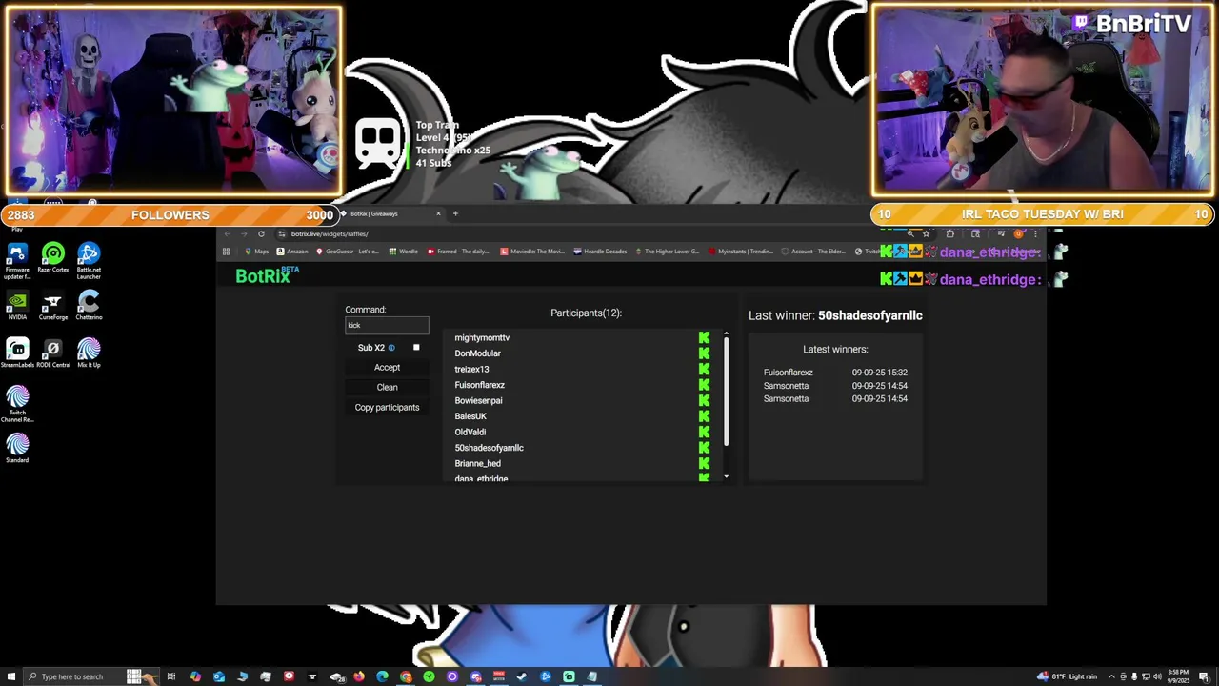Click Copy participants button
Image resolution: width=1219 pixels, height=686 pixels.
[387, 407]
